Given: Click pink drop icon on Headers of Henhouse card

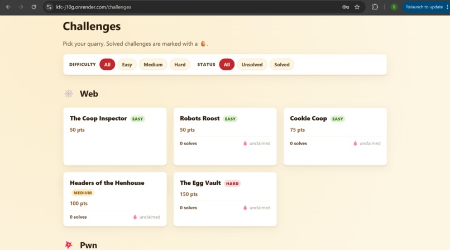Looking at the screenshot, I should 135,217.
